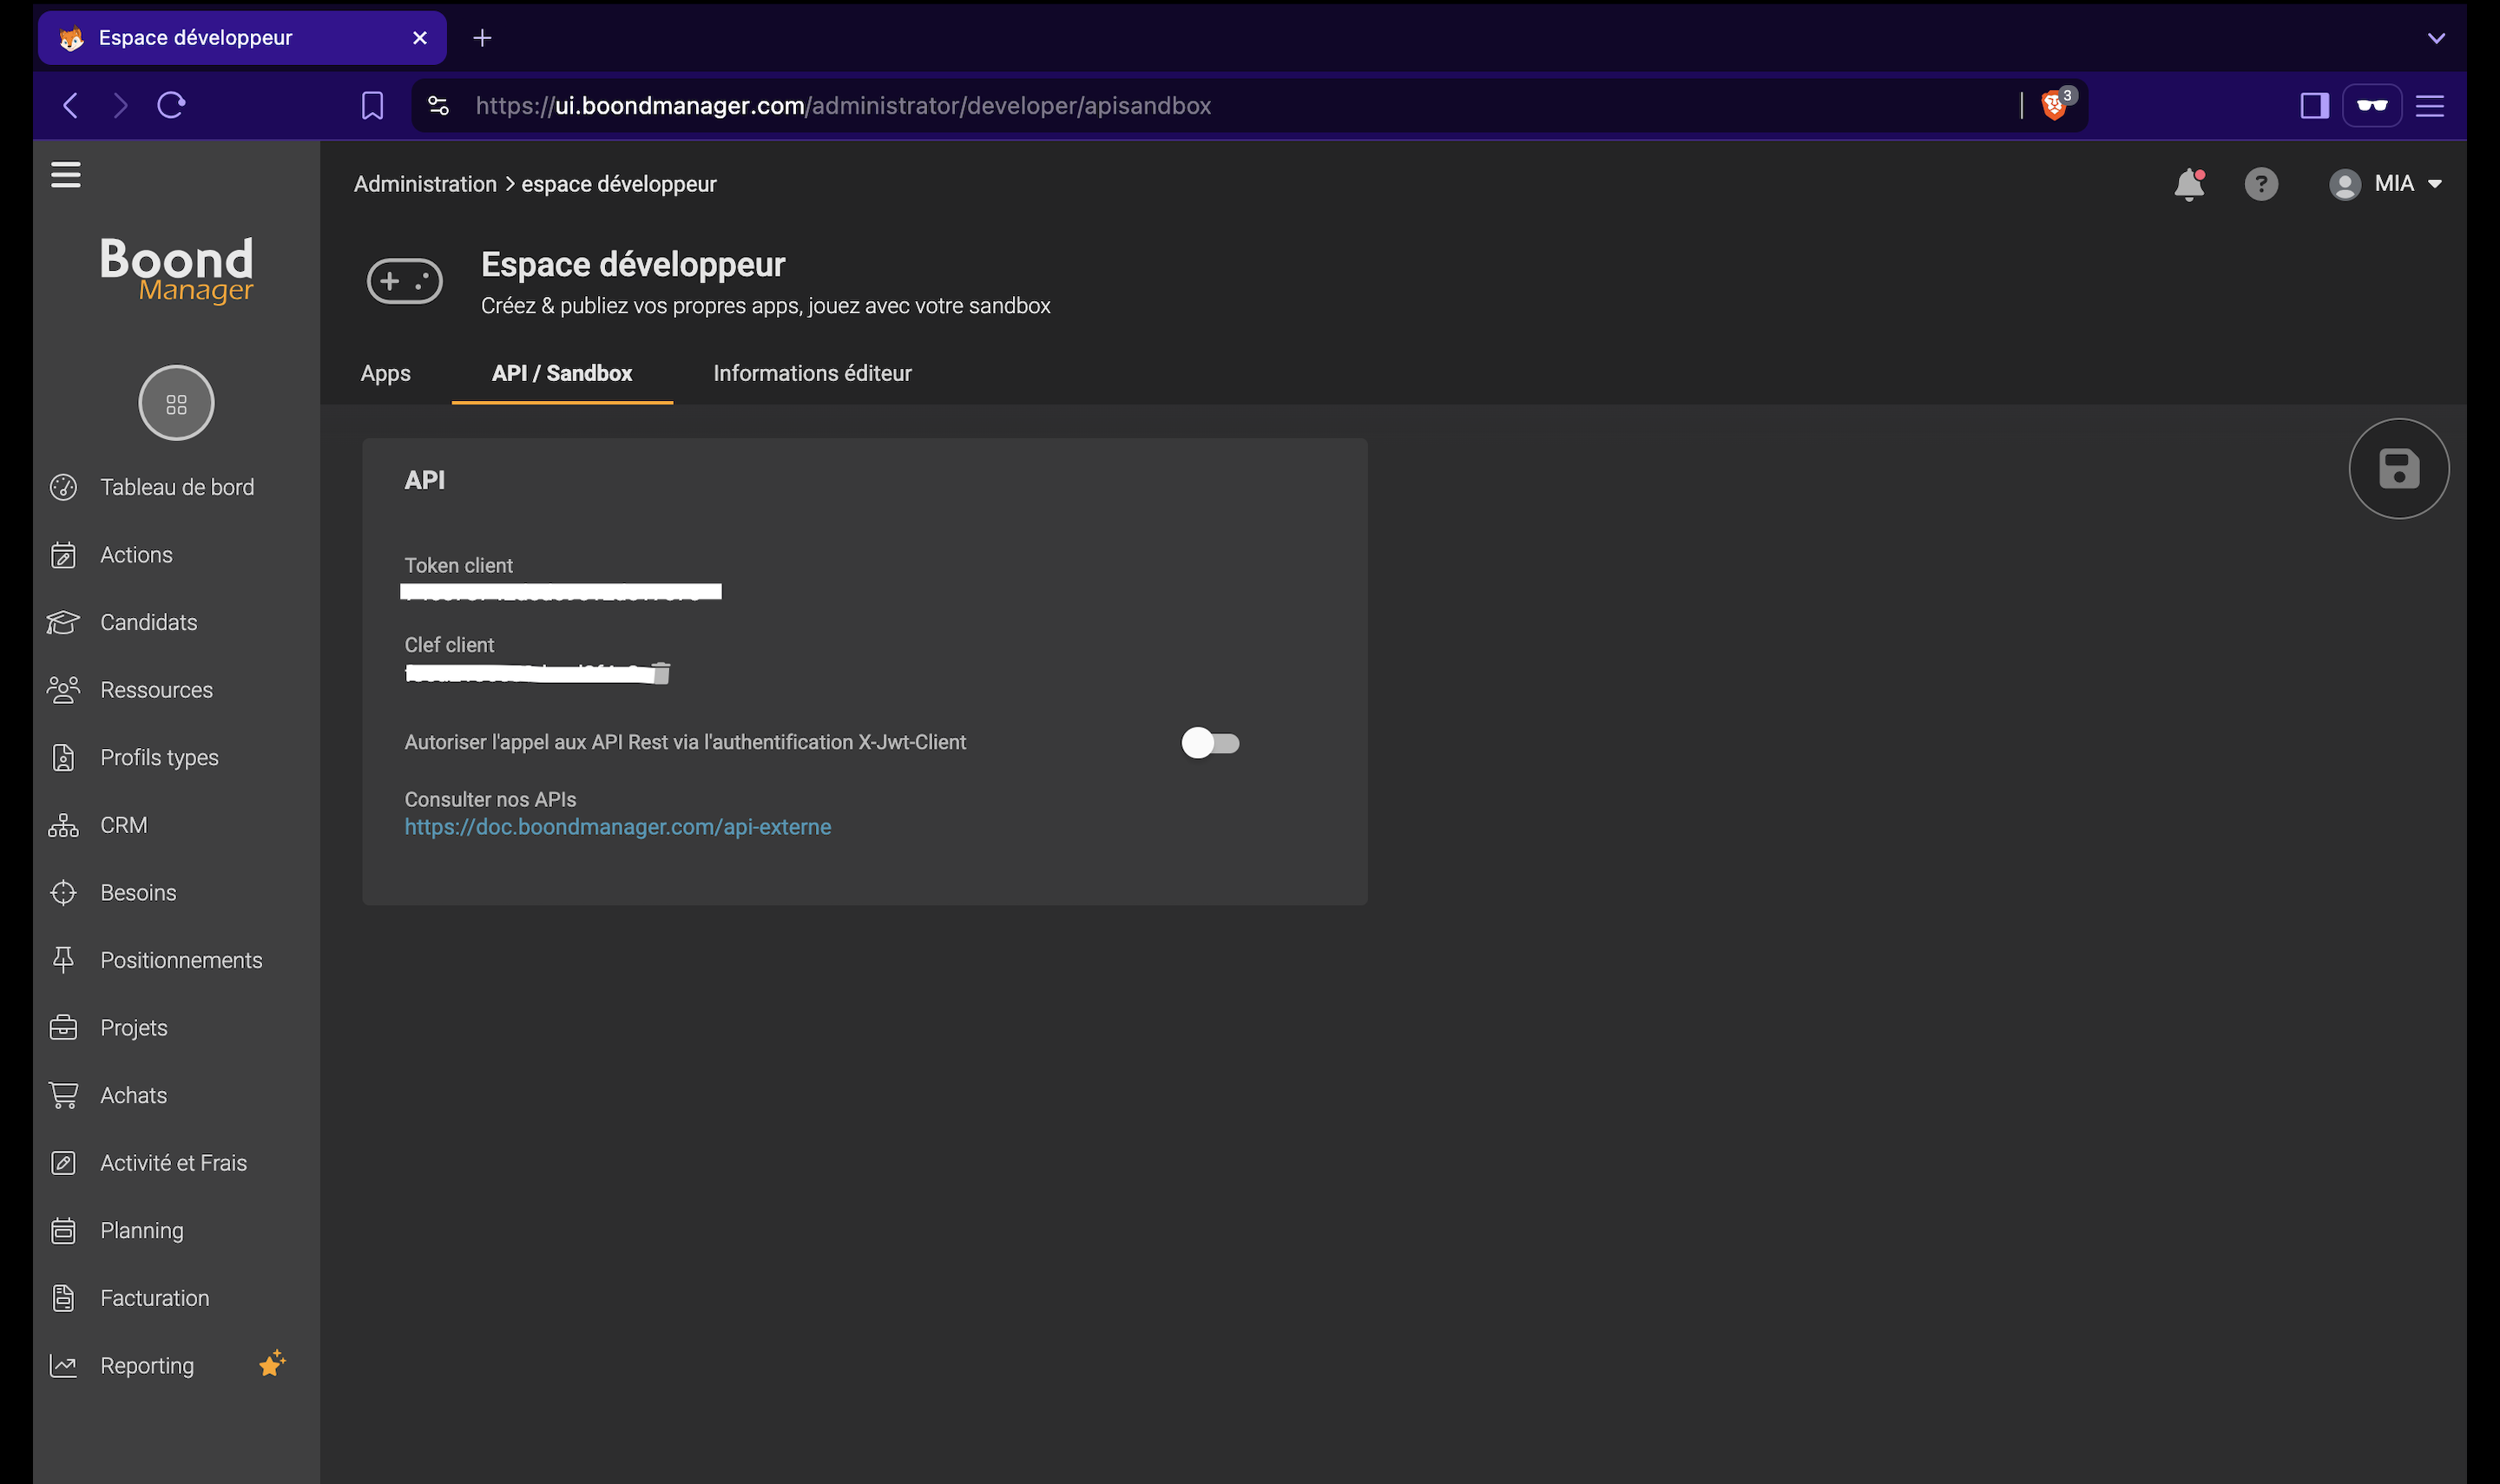Open Positionnements

coord(181,960)
